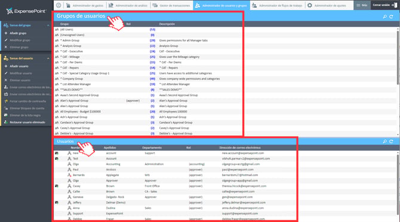Open the (49) count link for Company Group
The image size is (400, 222).
click(x=153, y=79)
